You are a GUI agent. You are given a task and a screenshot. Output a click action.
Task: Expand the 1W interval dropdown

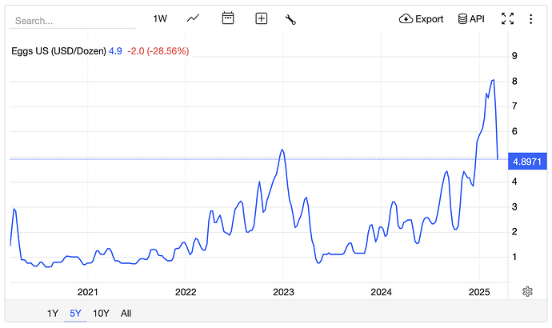click(x=160, y=18)
